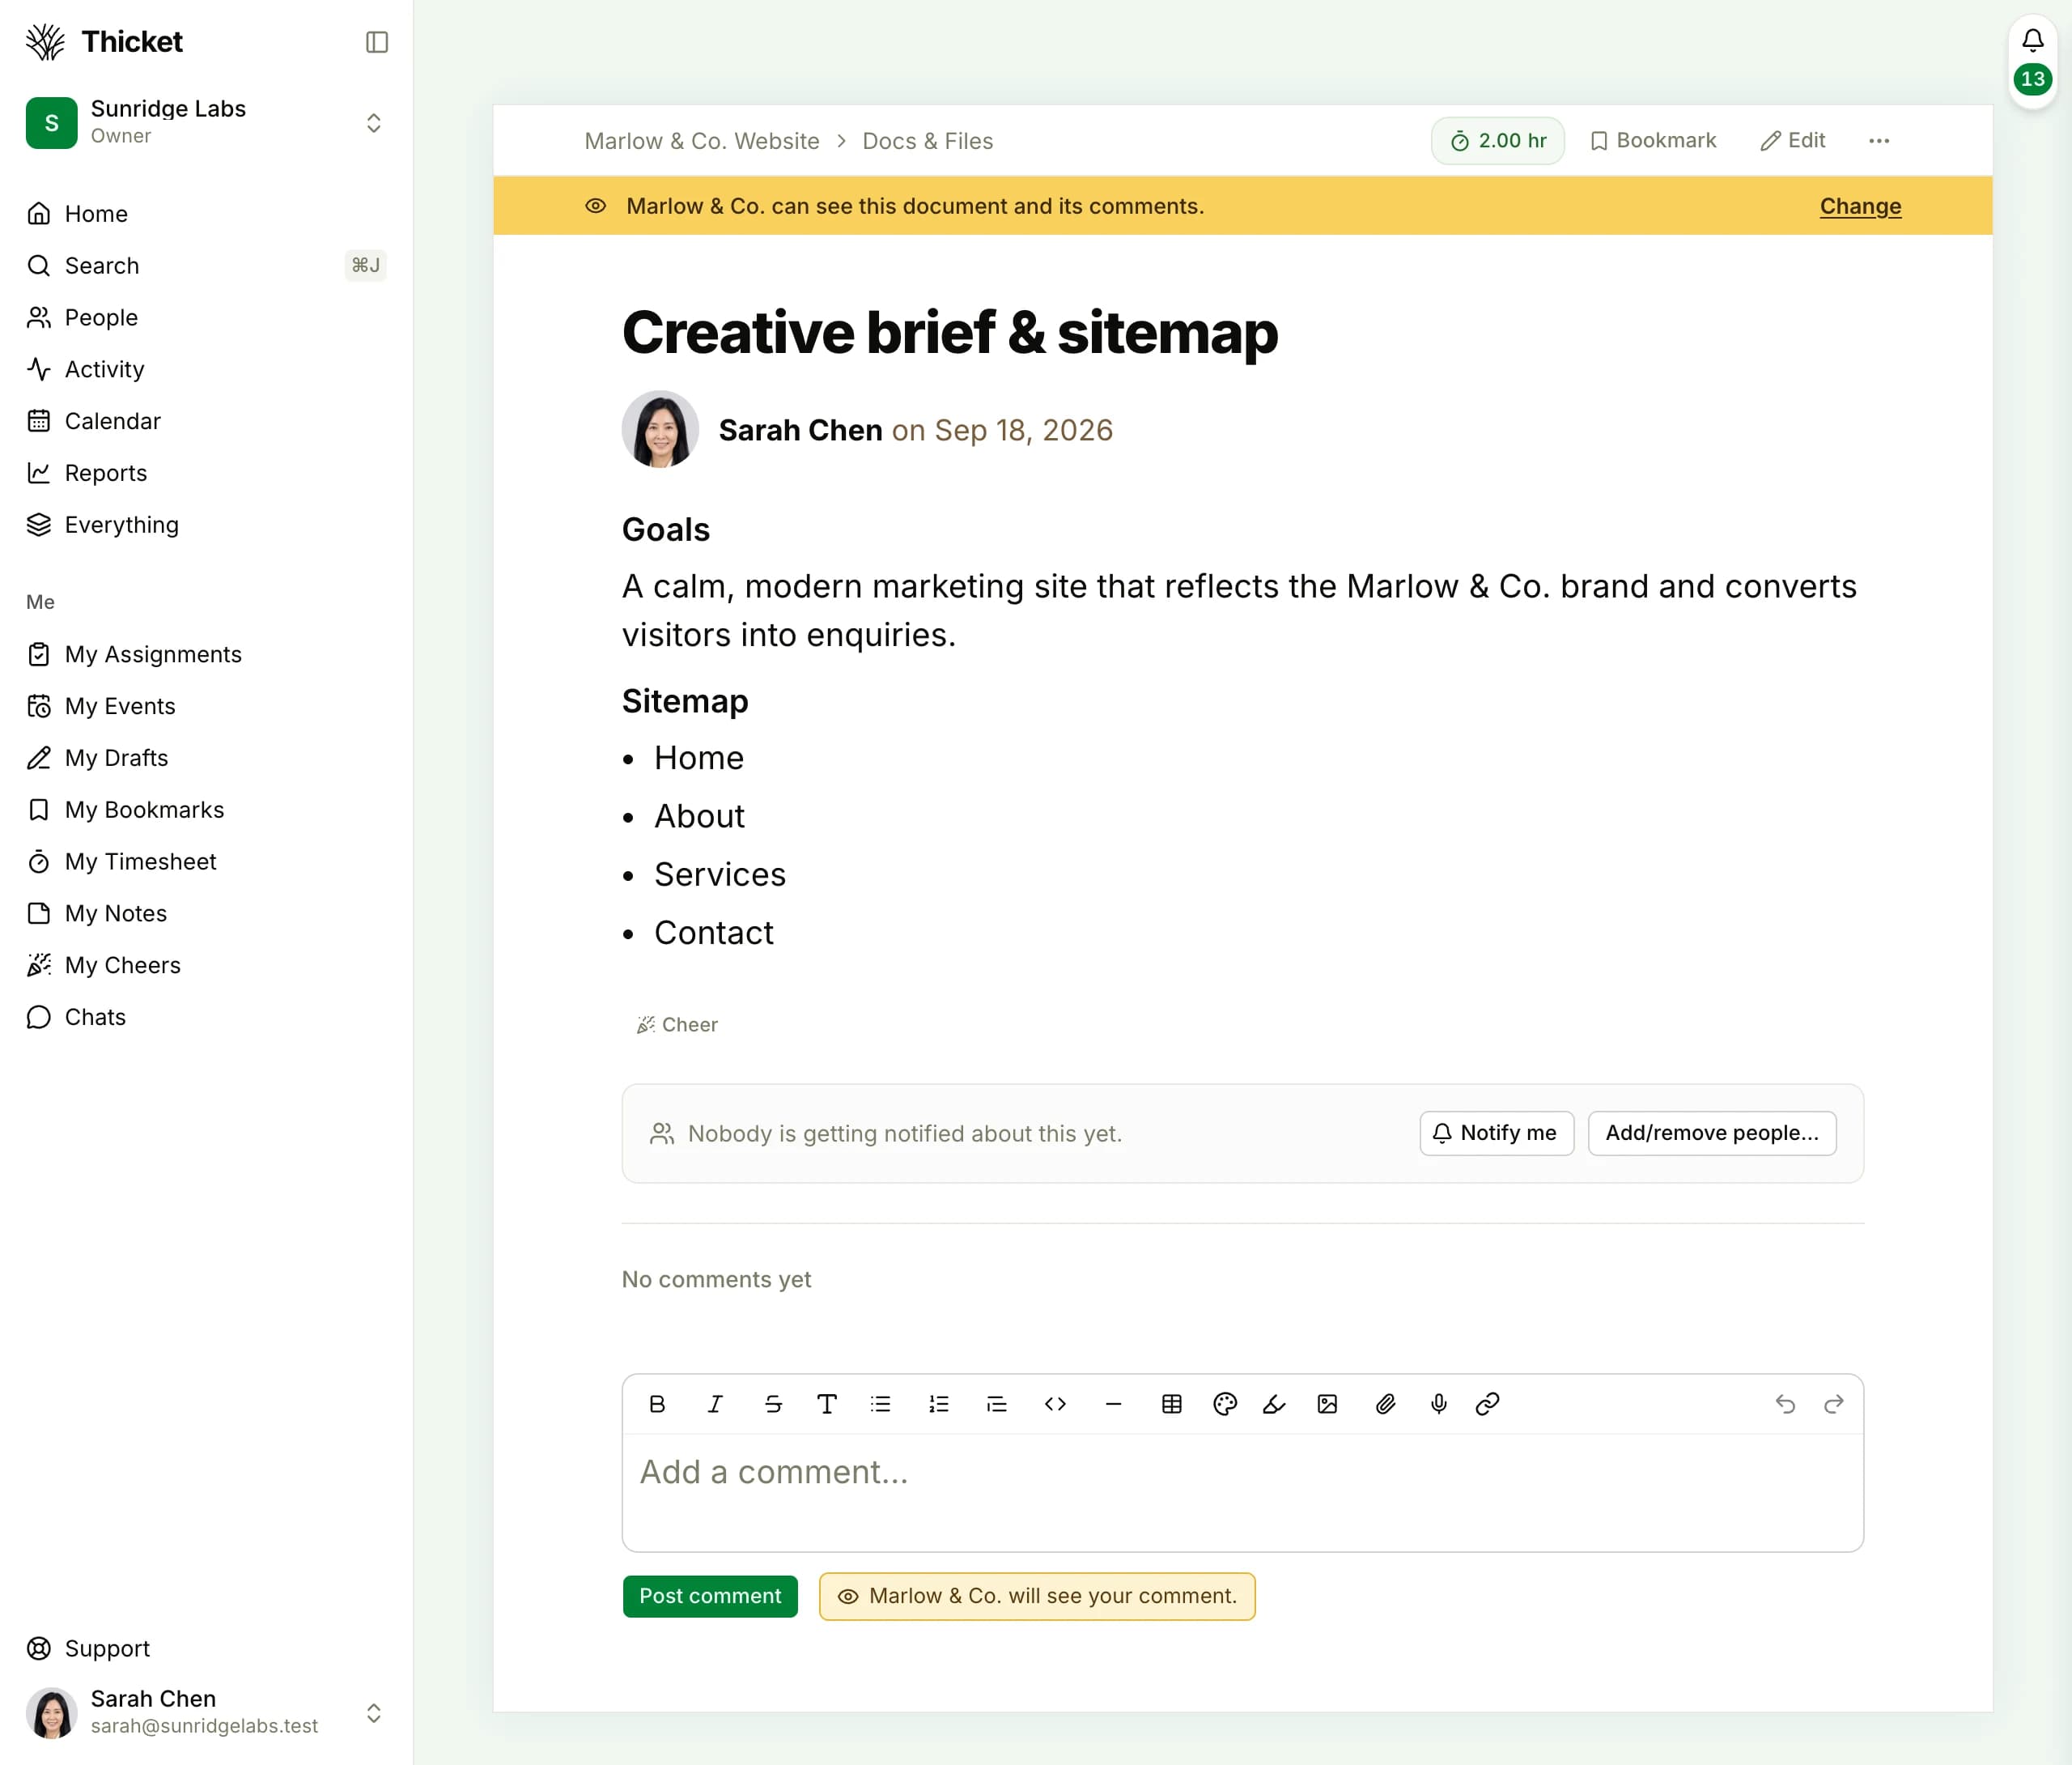
Task: Go to Marlow & Co. Website breadcrumb
Action: coord(702,141)
